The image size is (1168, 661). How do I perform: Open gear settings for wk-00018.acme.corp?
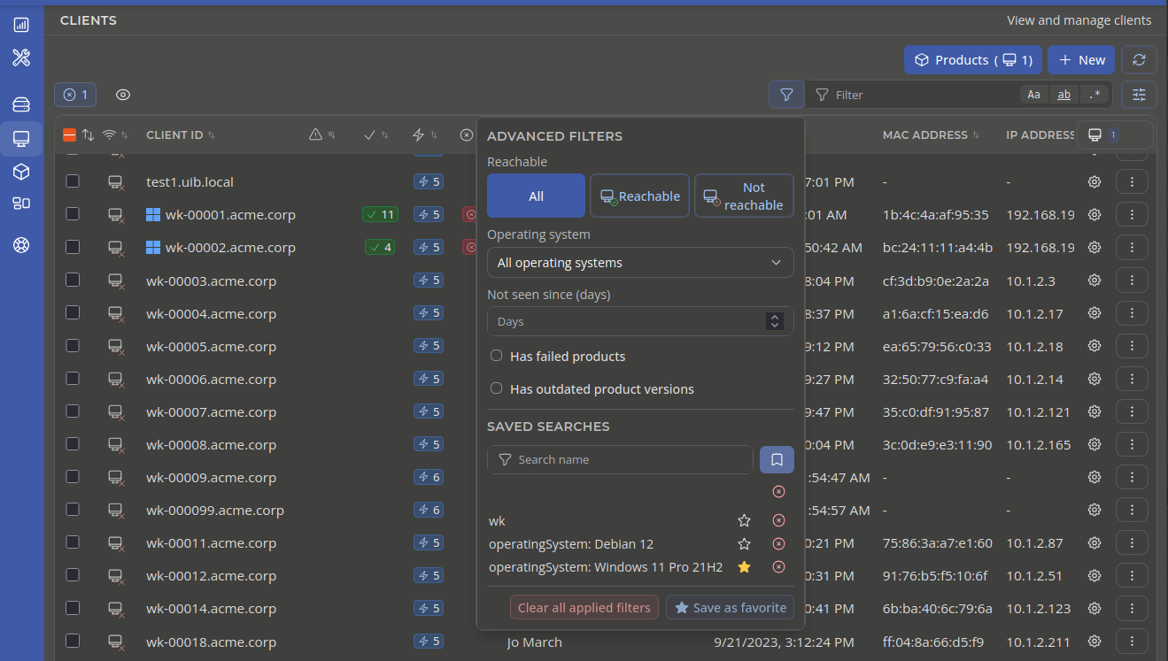(1095, 642)
